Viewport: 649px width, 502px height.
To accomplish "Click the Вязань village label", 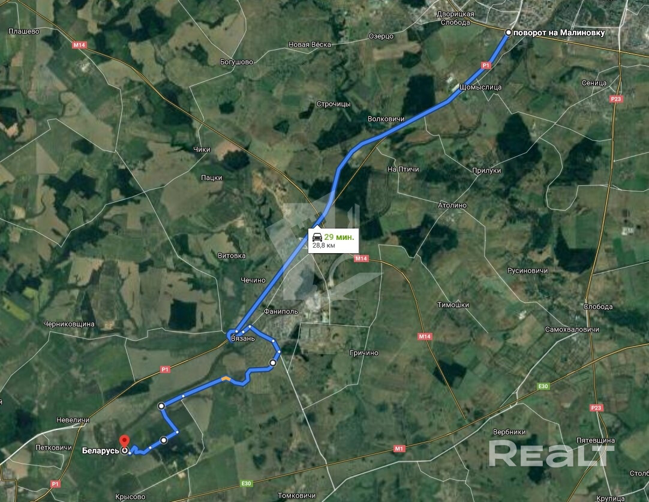I will (x=242, y=338).
